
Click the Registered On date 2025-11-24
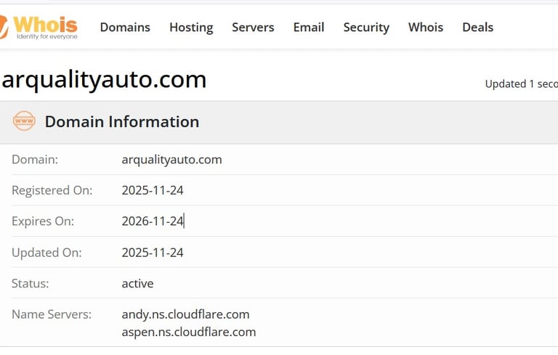[153, 191]
